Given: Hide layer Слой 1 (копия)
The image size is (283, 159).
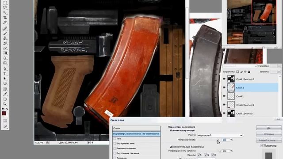Looking at the screenshot, I should [224, 114].
